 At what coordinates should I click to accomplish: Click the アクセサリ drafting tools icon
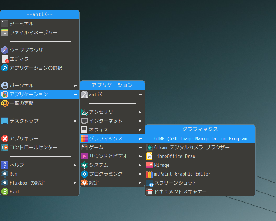pyautogui.click(x=84, y=112)
